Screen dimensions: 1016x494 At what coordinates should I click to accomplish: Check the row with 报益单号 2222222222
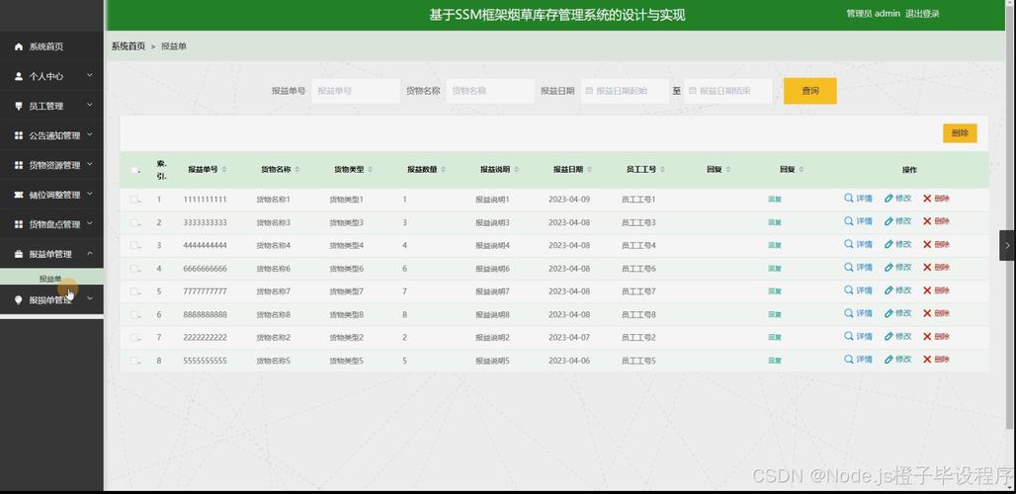[134, 337]
